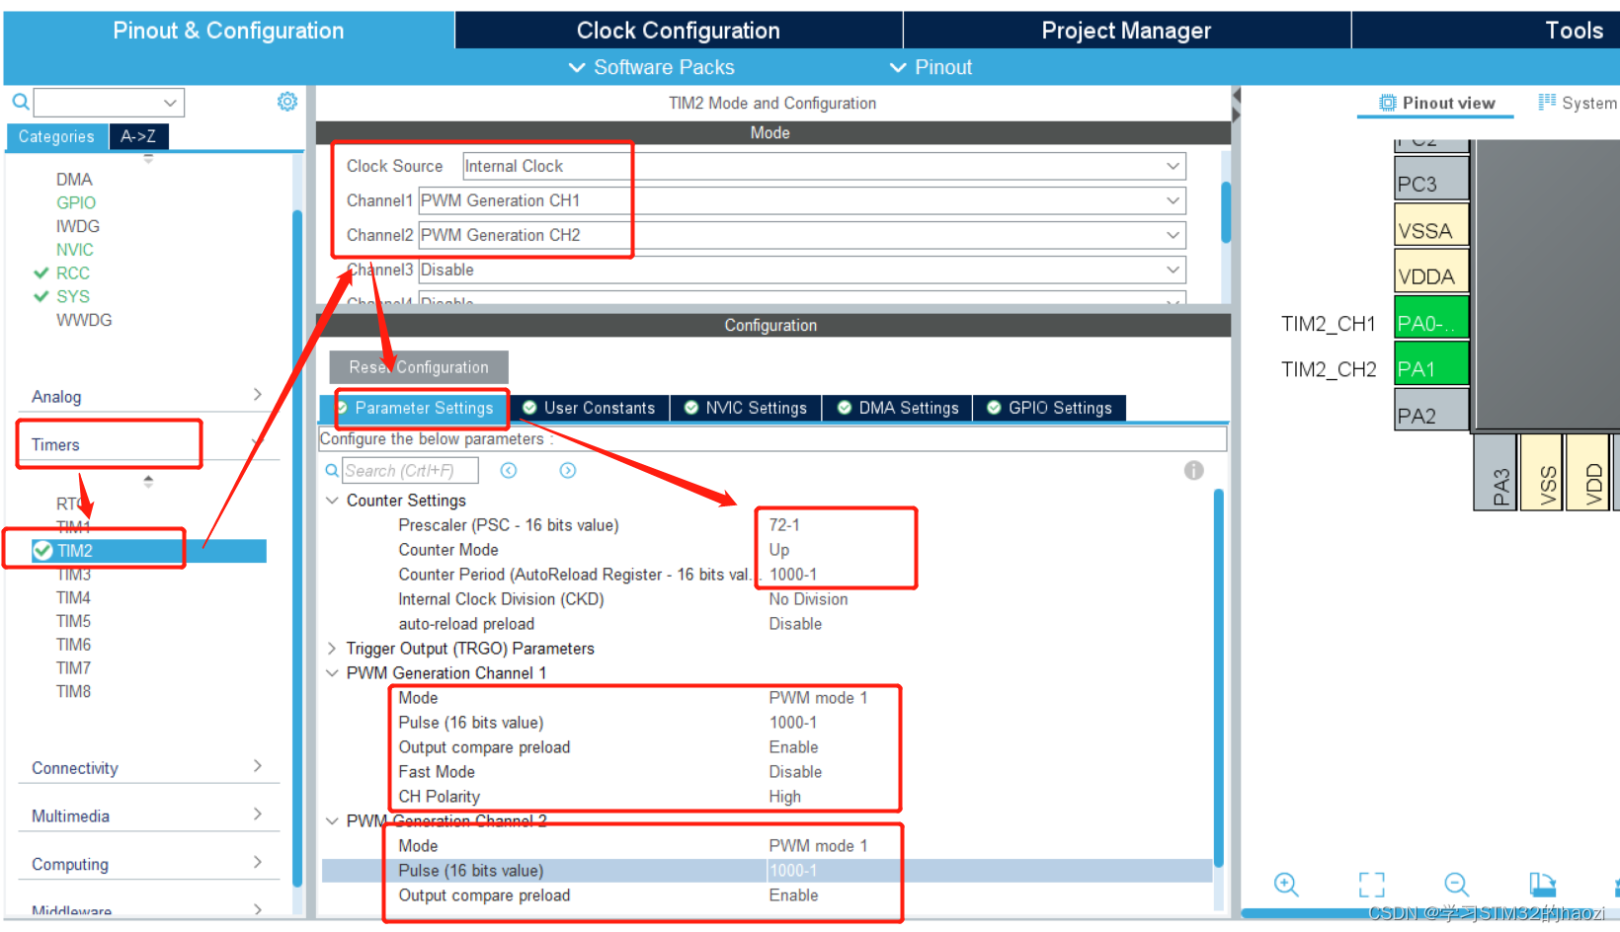
Task: Click the zoom in icon under pinout view
Action: 1286,885
